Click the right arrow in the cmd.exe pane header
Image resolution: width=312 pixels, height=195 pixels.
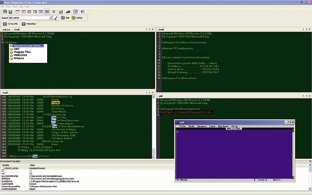tap(150, 29)
